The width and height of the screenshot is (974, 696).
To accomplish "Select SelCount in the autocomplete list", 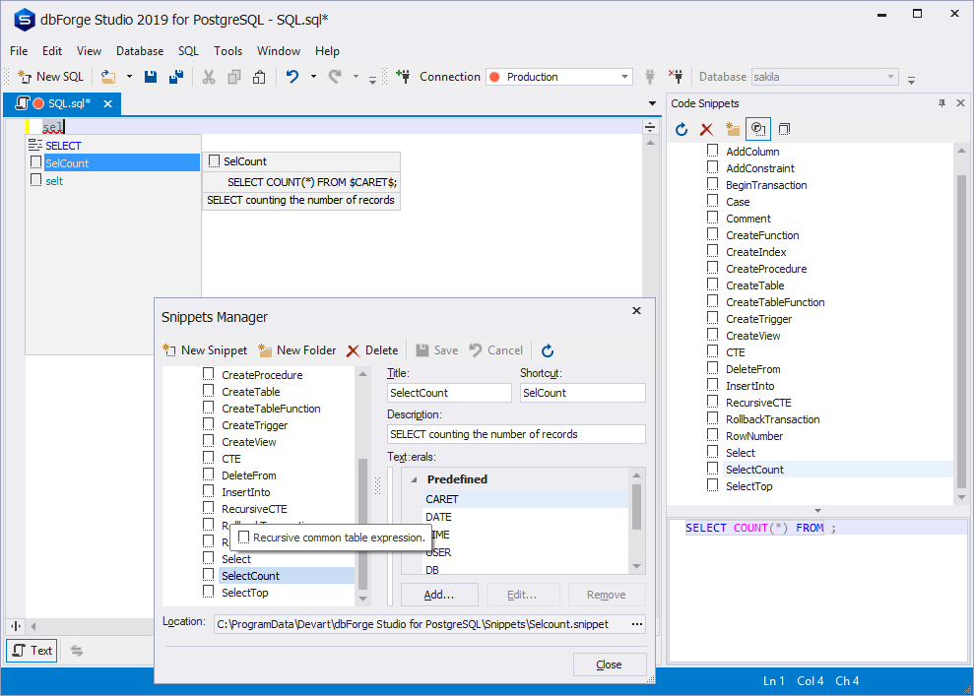I will coord(113,163).
